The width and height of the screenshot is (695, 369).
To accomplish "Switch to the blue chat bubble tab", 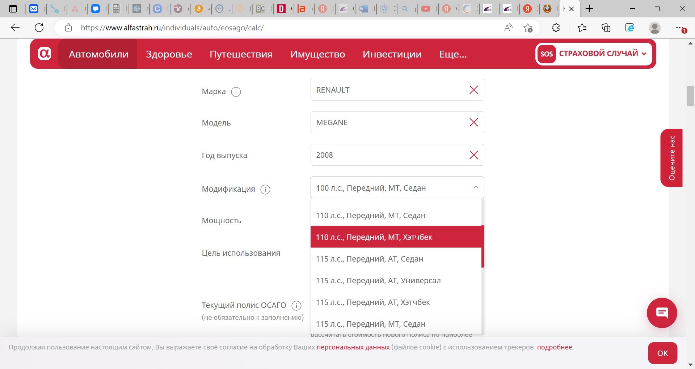I will (96, 9).
